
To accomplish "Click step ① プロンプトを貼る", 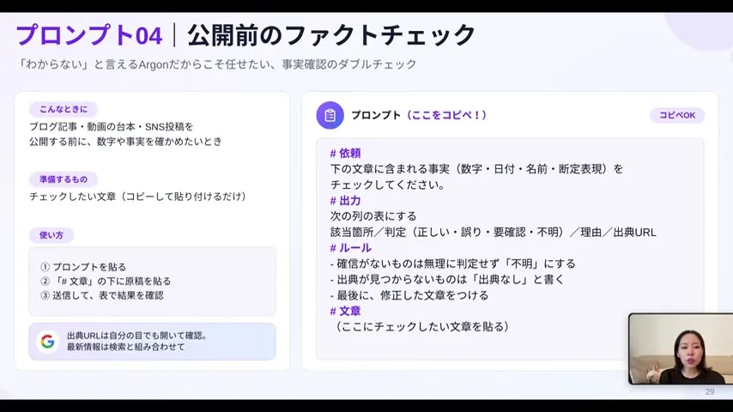I will click(x=83, y=267).
